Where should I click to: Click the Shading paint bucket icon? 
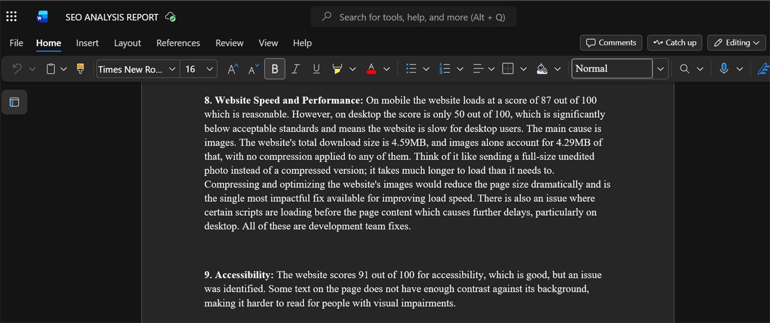coord(542,69)
